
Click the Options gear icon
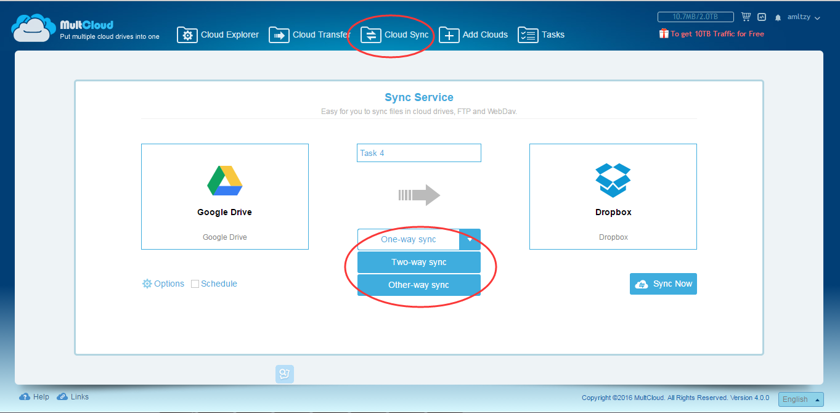click(147, 284)
